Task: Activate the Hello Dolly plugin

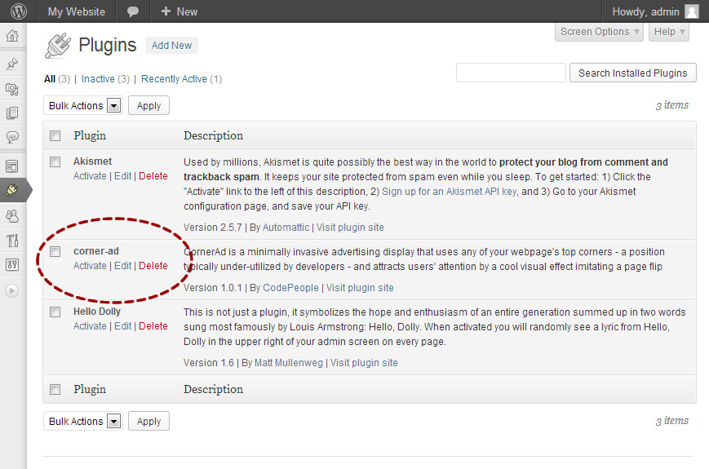Action: pyautogui.click(x=90, y=326)
